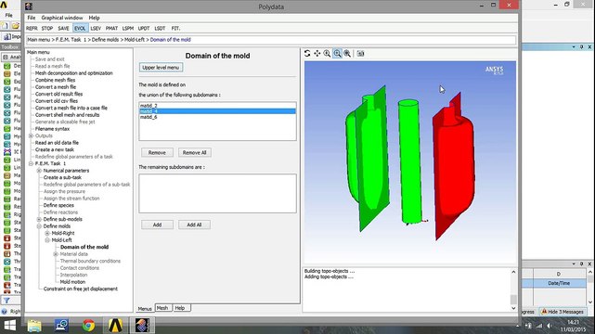This screenshot has height=334, width=595.
Task: Collapse the Mold-Left node
Action: 47,240
